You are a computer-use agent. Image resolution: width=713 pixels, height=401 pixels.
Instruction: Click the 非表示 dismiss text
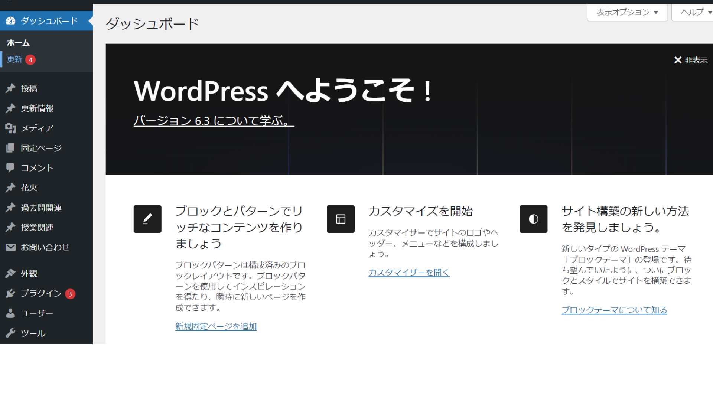point(696,60)
